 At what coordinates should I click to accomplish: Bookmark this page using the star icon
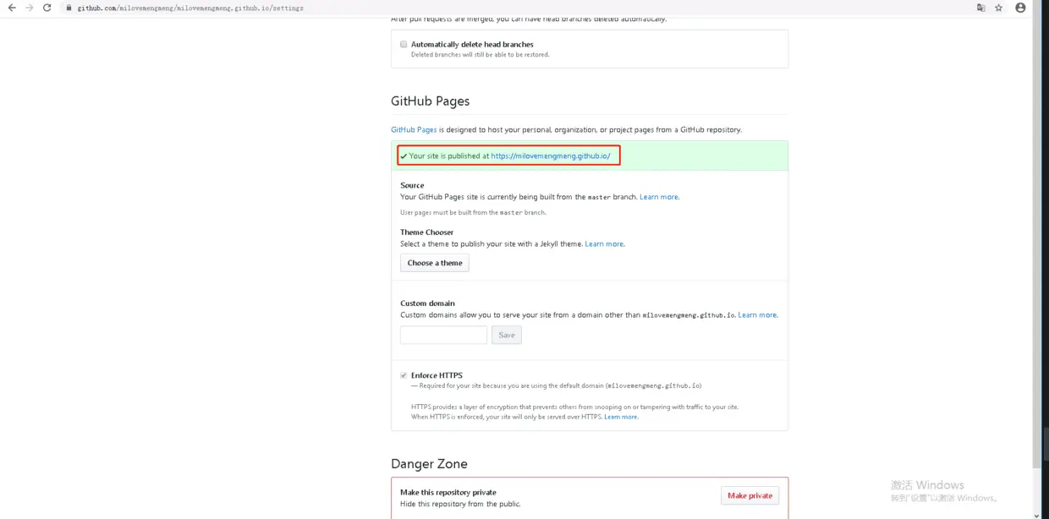coord(998,8)
